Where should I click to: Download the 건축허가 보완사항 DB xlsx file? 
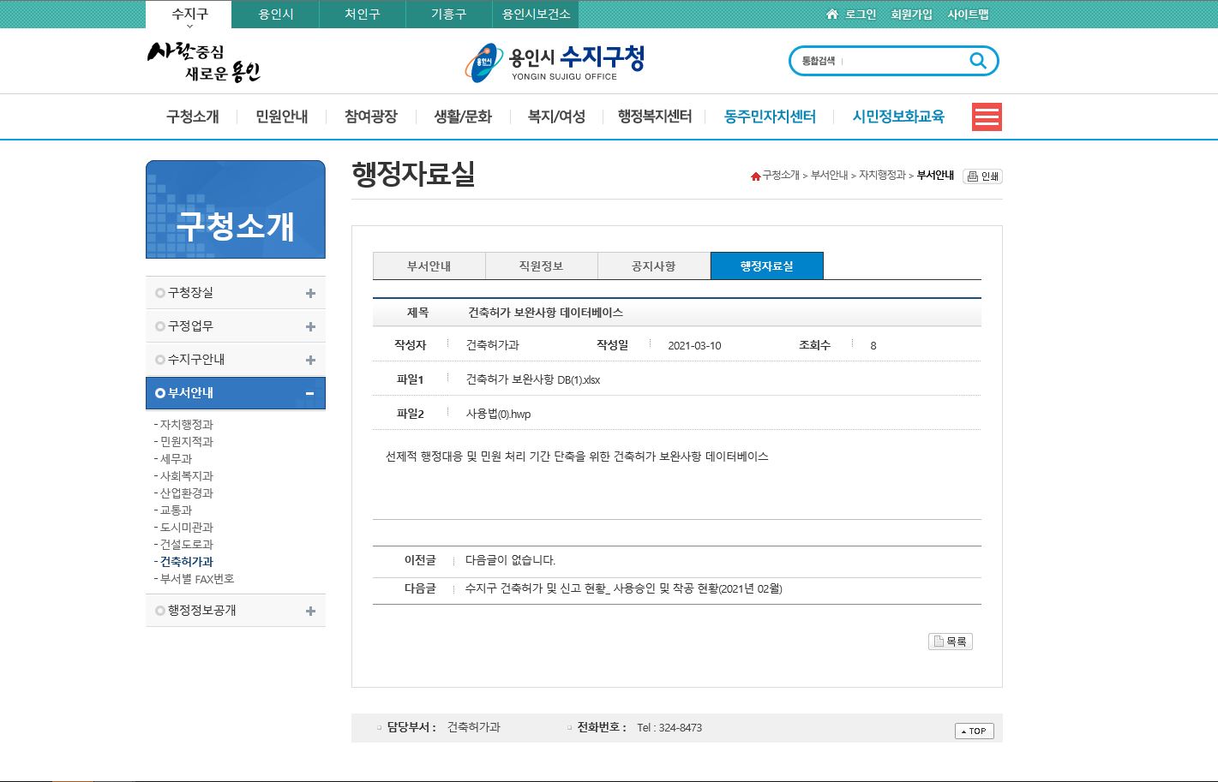(532, 379)
